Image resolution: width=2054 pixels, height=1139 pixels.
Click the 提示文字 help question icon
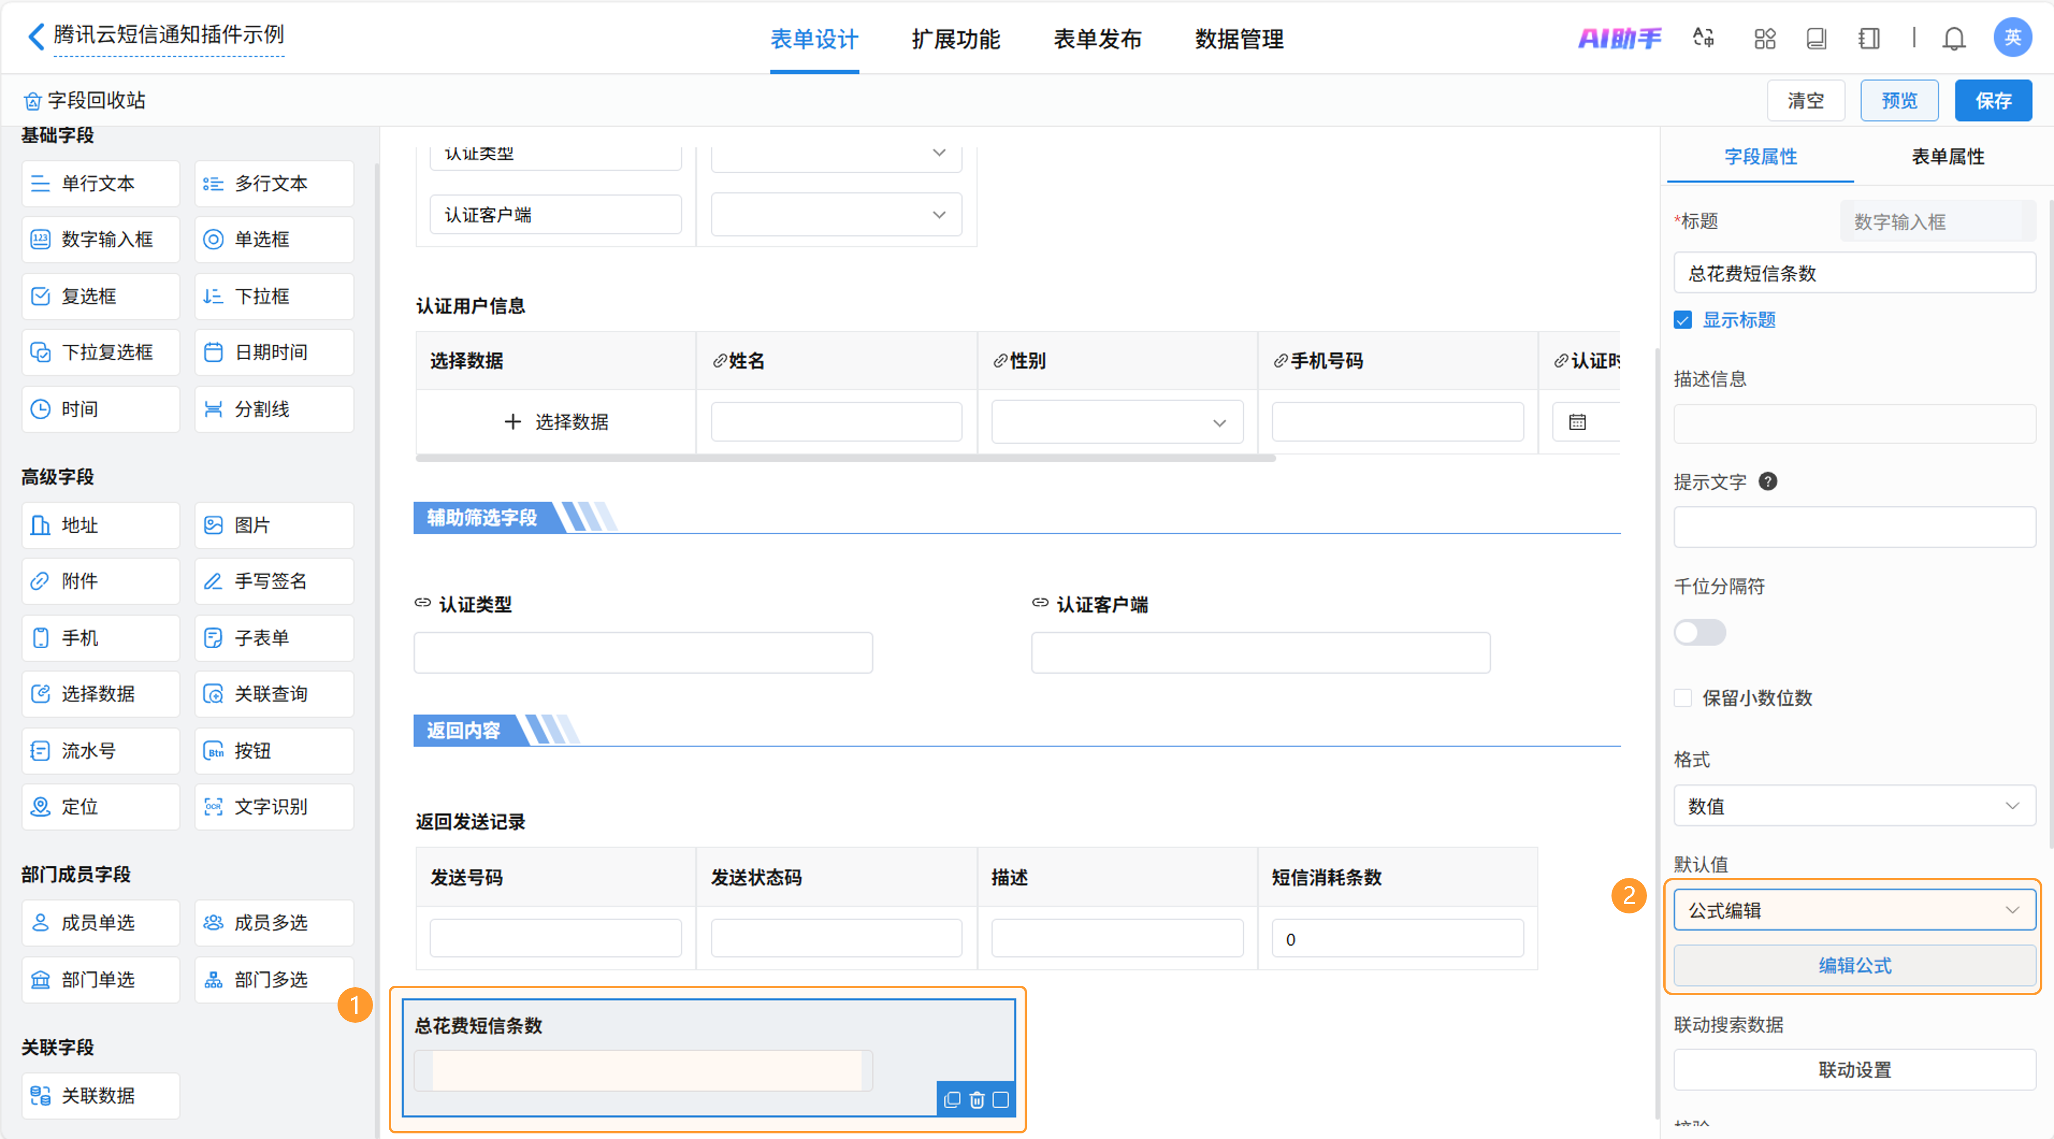click(1767, 482)
